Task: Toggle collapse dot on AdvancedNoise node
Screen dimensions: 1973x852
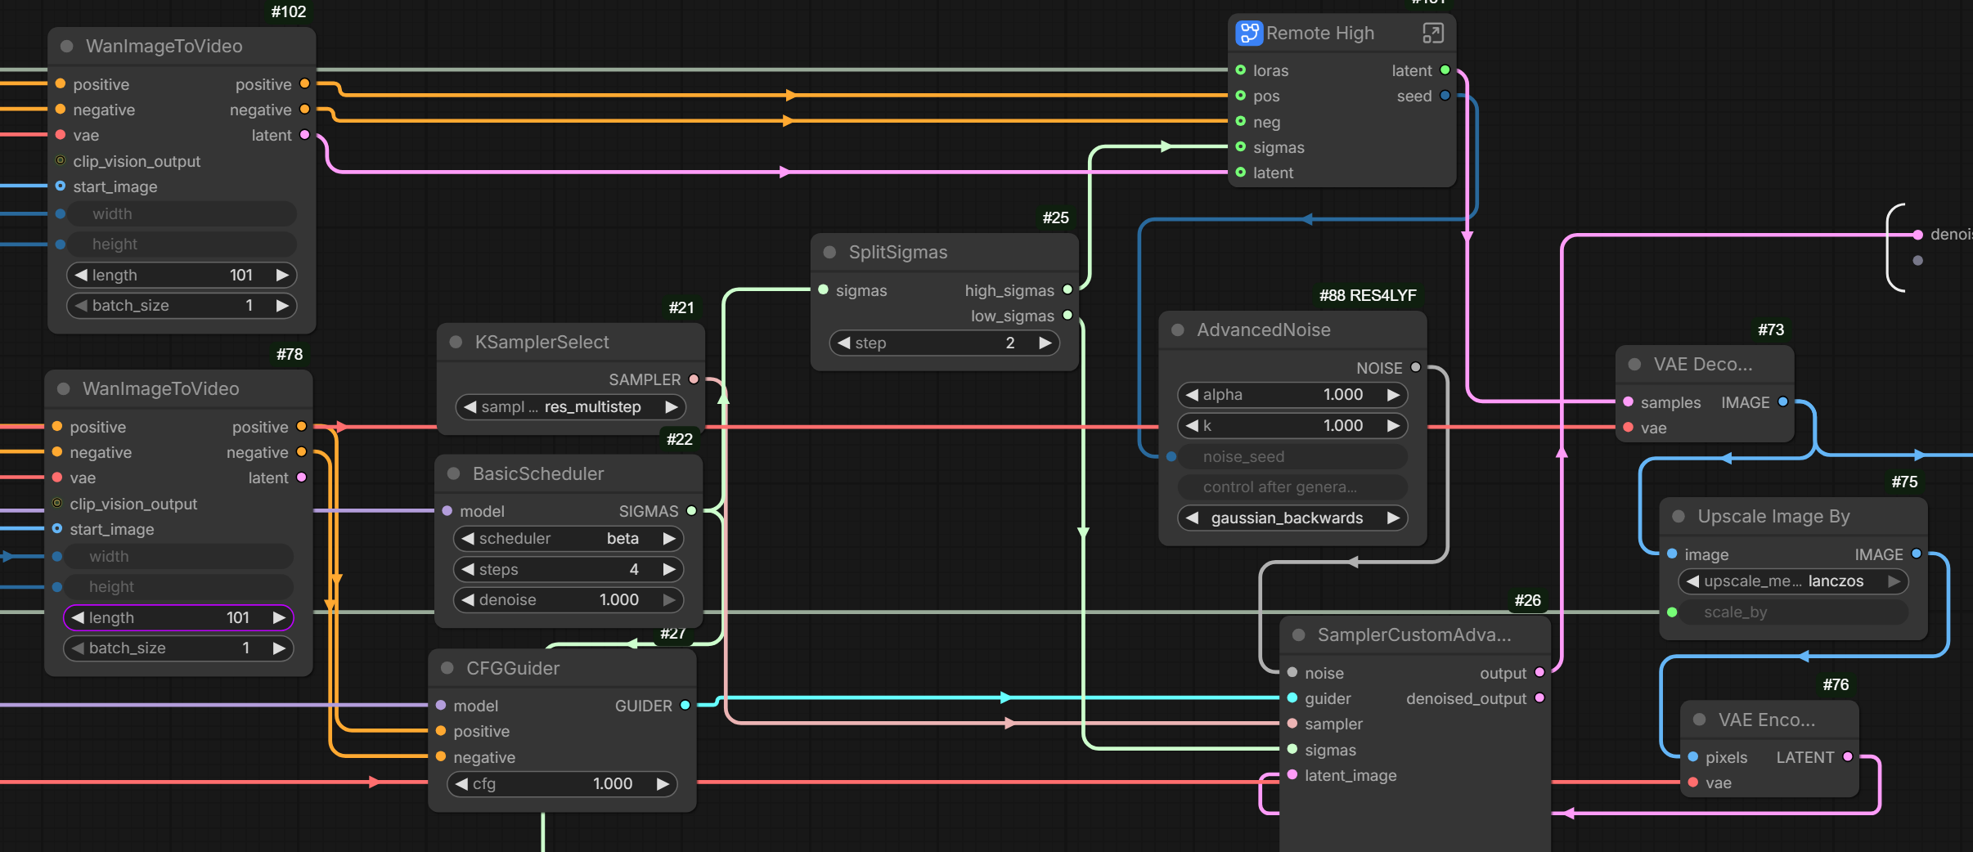Action: tap(1178, 330)
